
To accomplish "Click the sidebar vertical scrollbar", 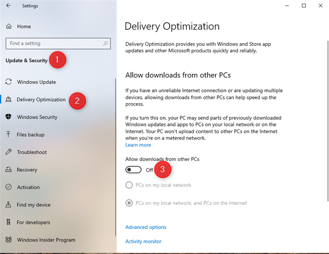I will point(116,157).
